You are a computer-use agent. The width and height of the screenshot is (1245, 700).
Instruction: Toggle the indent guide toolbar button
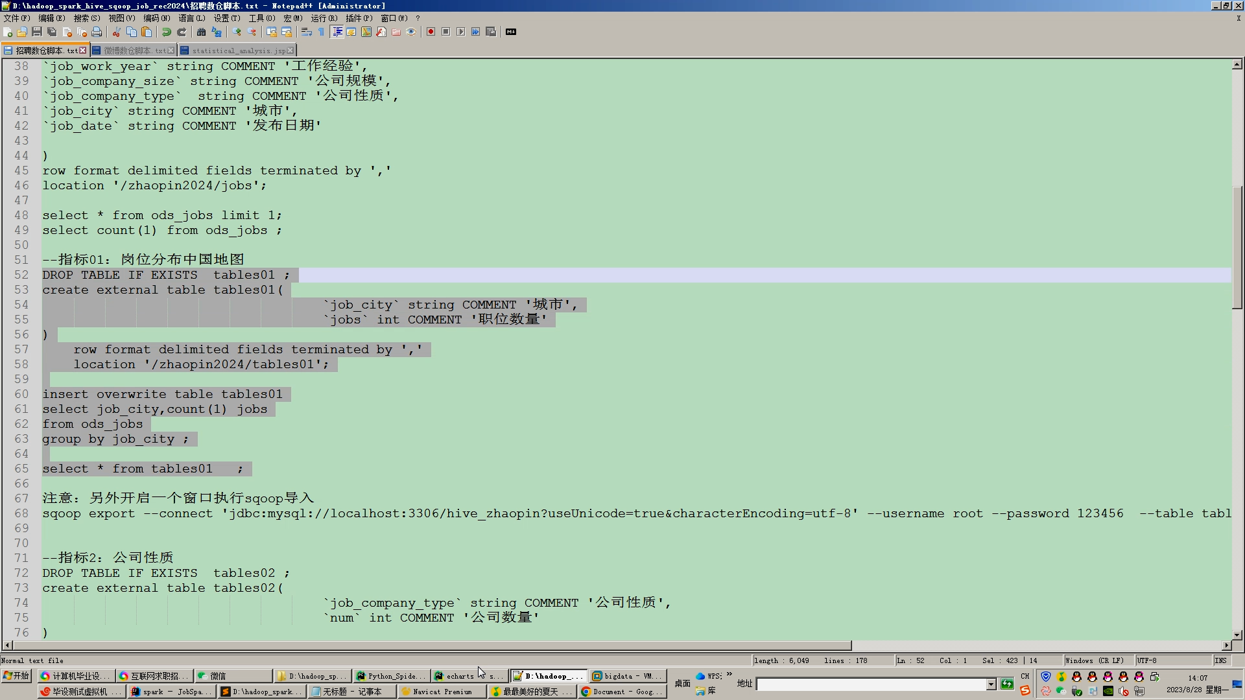pos(337,32)
